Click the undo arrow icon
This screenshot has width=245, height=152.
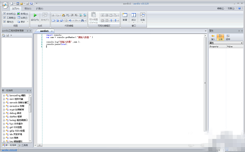coord(70,20)
